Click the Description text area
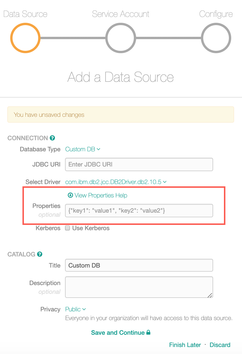The width and height of the screenshot is (242, 354). click(139, 287)
